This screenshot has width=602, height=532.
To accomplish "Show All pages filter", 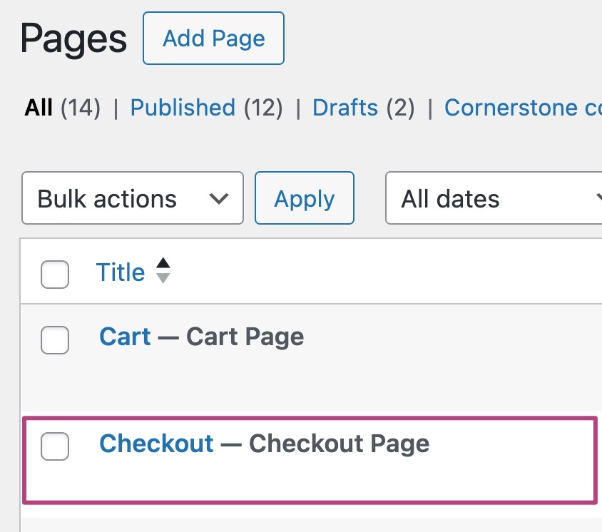I will (39, 108).
